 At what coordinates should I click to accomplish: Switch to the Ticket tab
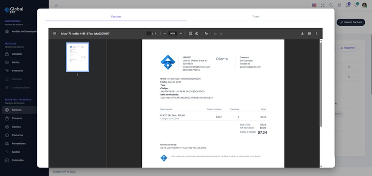(x=256, y=16)
